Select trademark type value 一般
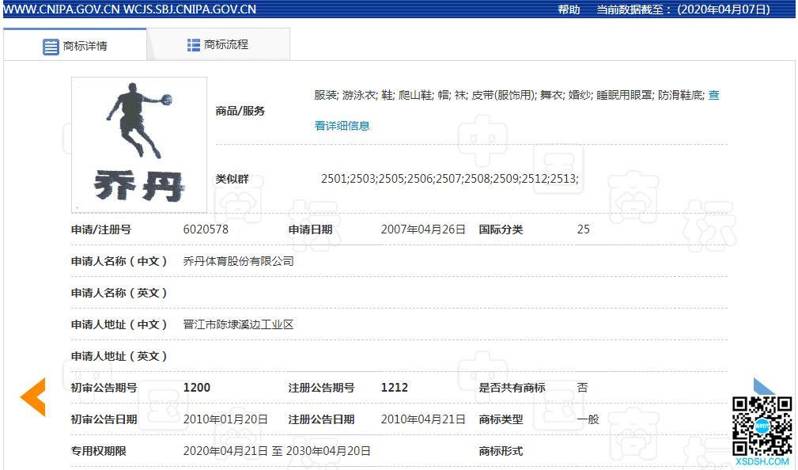Screen dimensions: 798x470 click(x=588, y=419)
